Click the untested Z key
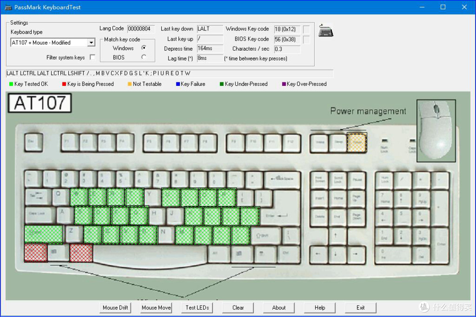This screenshot has height=317, width=476. (x=74, y=234)
